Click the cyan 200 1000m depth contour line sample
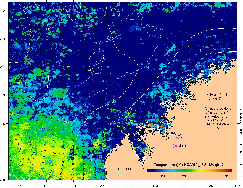 click(x=120, y=172)
